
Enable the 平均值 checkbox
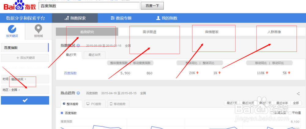pyautogui.click(x=290, y=113)
